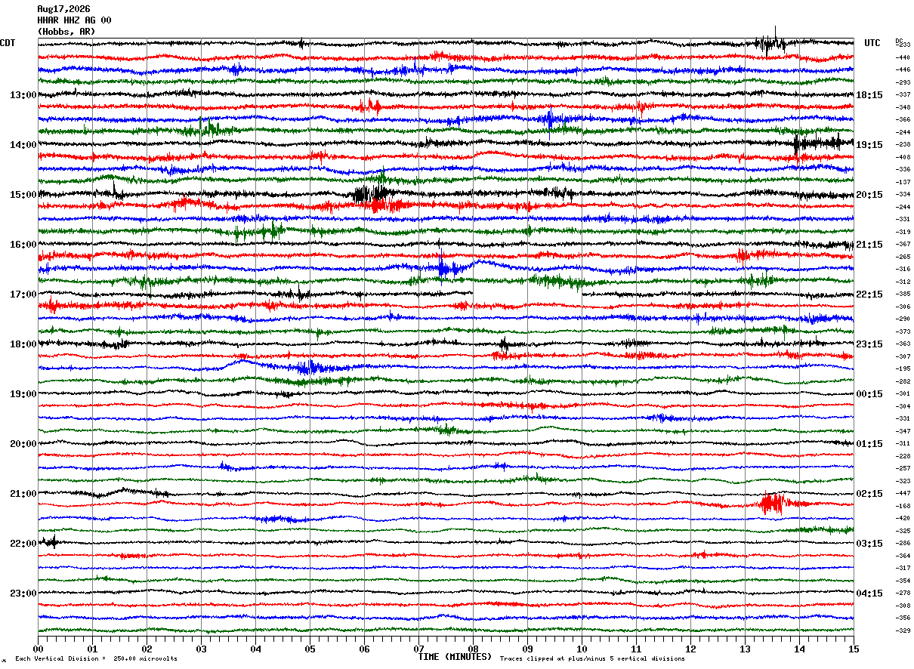
Task: Click the vertical division 250.00 microvolts note
Action: tap(96, 659)
